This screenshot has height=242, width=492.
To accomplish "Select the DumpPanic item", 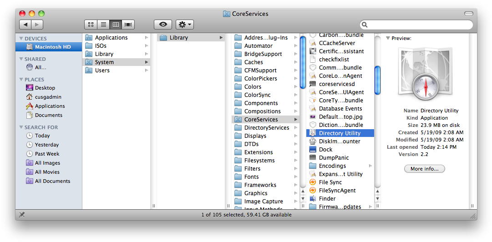I will click(x=340, y=158).
